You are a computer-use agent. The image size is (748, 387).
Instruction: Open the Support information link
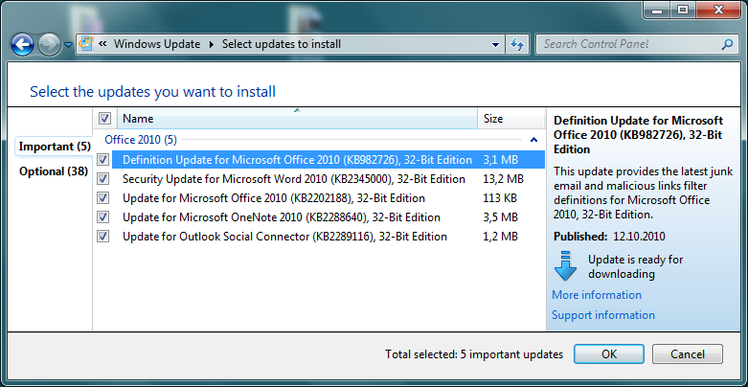[x=603, y=315]
